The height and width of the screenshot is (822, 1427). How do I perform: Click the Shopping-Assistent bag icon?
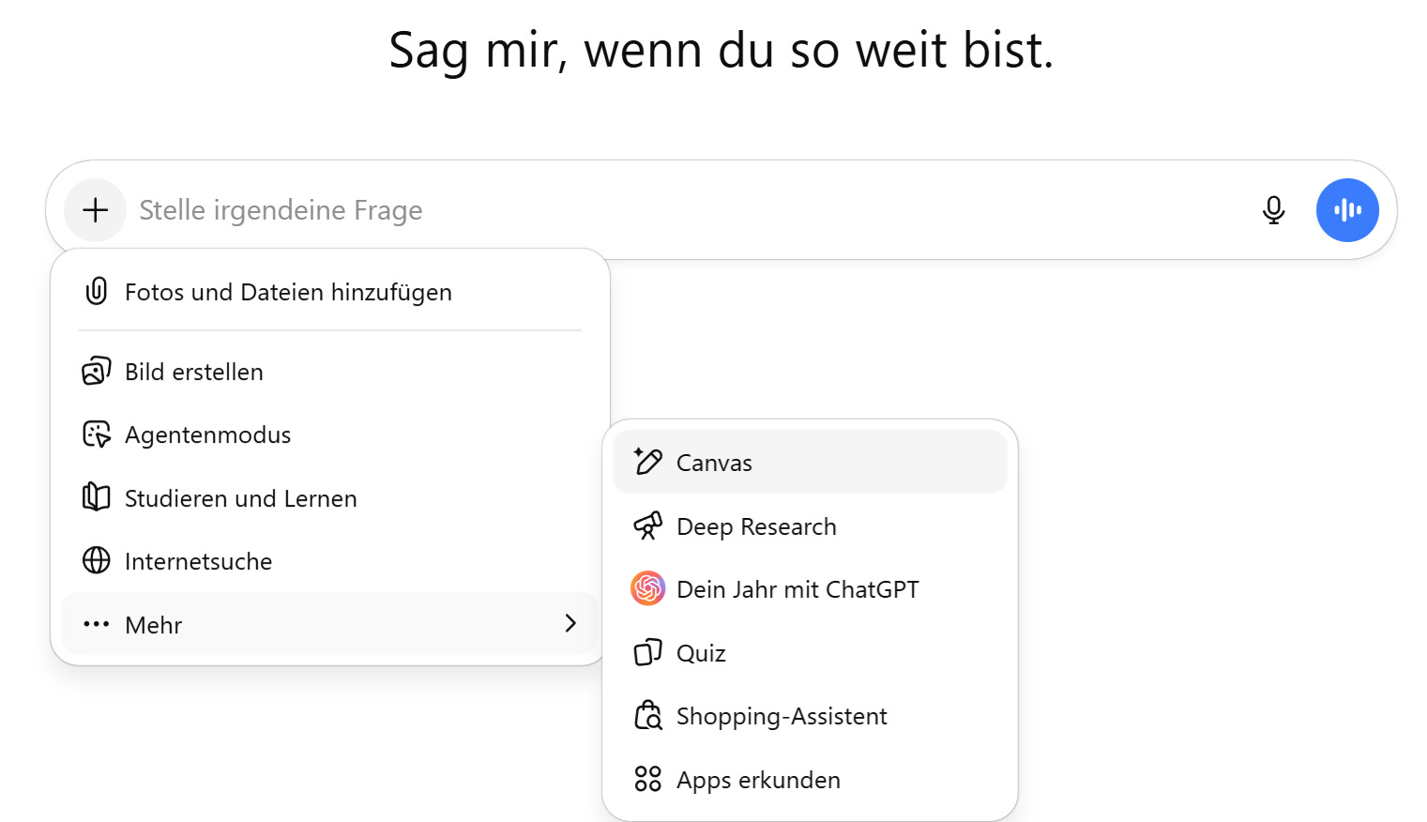pyautogui.click(x=647, y=715)
